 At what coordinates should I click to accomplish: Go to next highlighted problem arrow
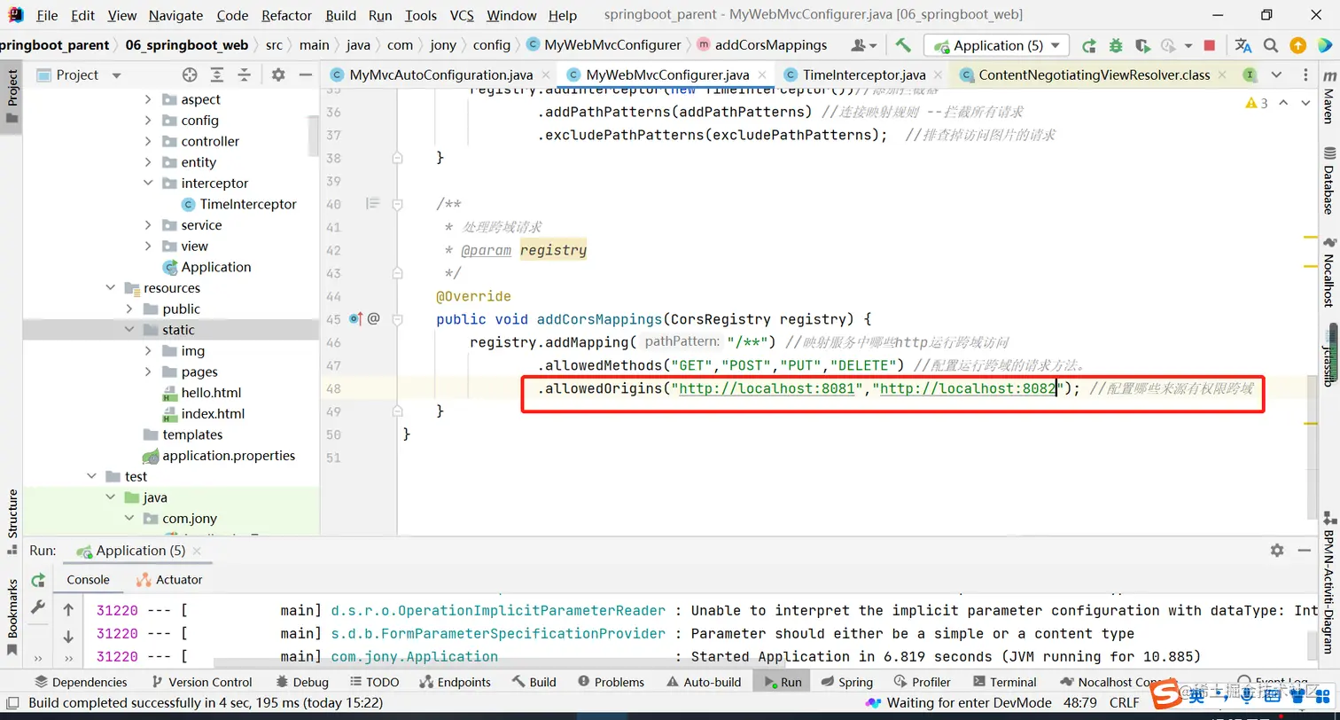1306,103
